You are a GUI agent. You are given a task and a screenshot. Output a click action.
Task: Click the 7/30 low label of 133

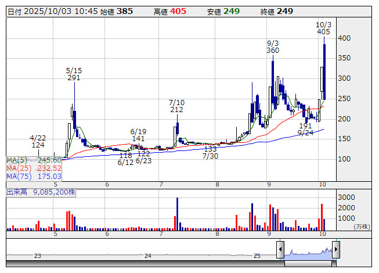[x=210, y=152]
